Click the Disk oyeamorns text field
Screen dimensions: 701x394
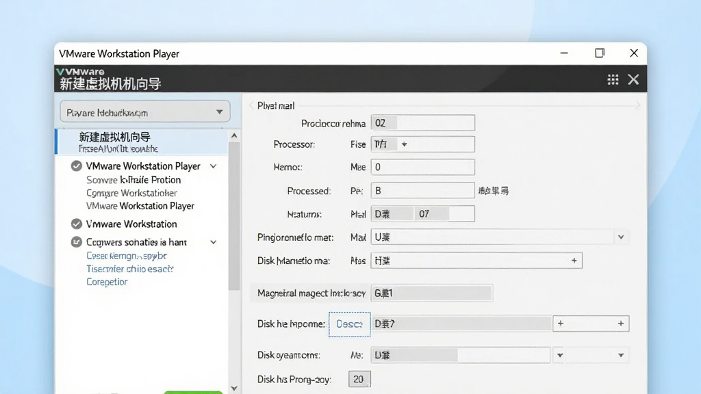click(461, 355)
